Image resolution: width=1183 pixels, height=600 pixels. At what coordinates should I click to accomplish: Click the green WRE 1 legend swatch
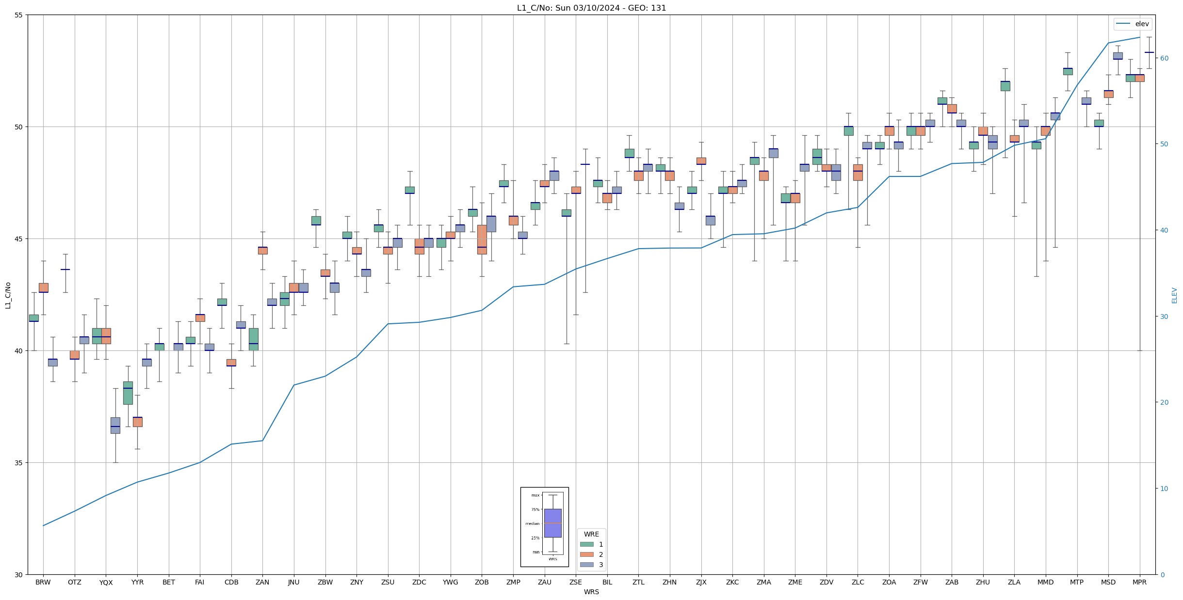(x=586, y=544)
